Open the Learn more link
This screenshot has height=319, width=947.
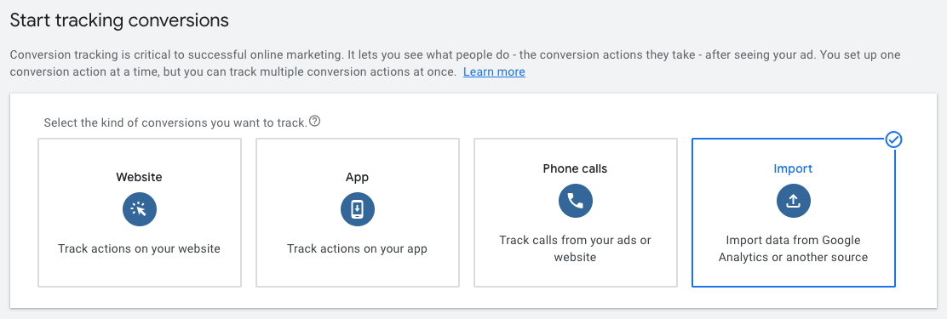[494, 71]
